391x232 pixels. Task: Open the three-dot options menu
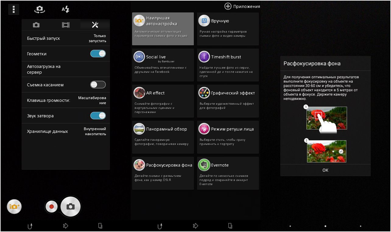[13, 9]
